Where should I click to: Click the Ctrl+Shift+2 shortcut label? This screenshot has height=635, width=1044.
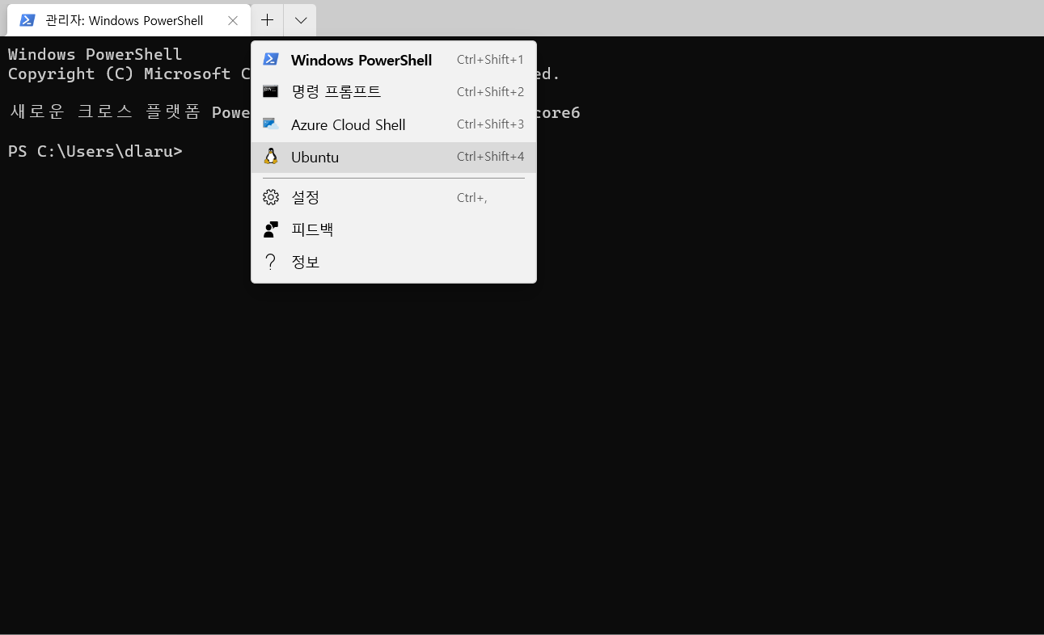[490, 92]
